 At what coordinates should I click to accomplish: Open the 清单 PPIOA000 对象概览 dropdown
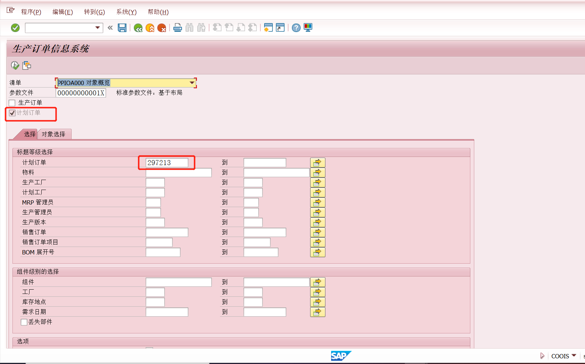192,83
